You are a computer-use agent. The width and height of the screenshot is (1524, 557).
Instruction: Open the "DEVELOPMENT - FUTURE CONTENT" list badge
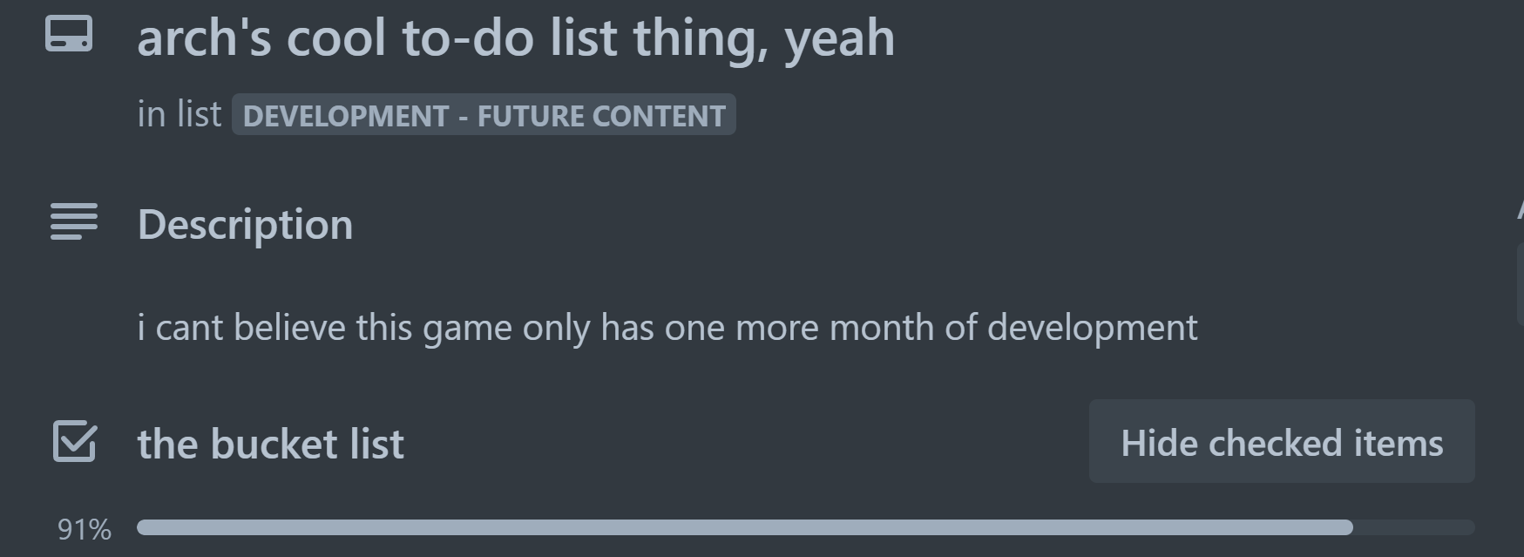484,114
